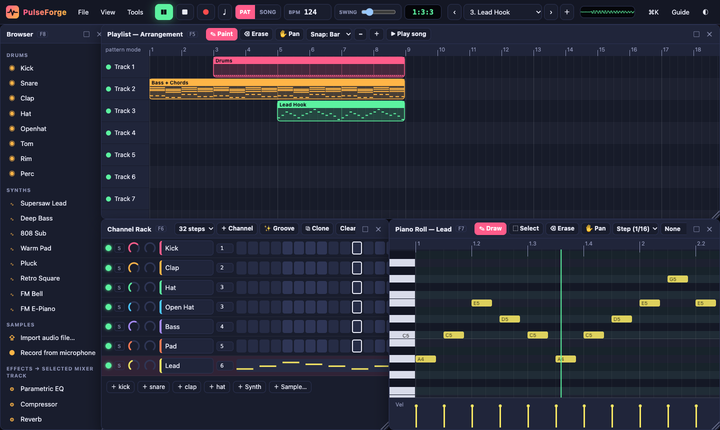This screenshot has width=720, height=430.
Task: Click Play song button
Action: (408, 34)
